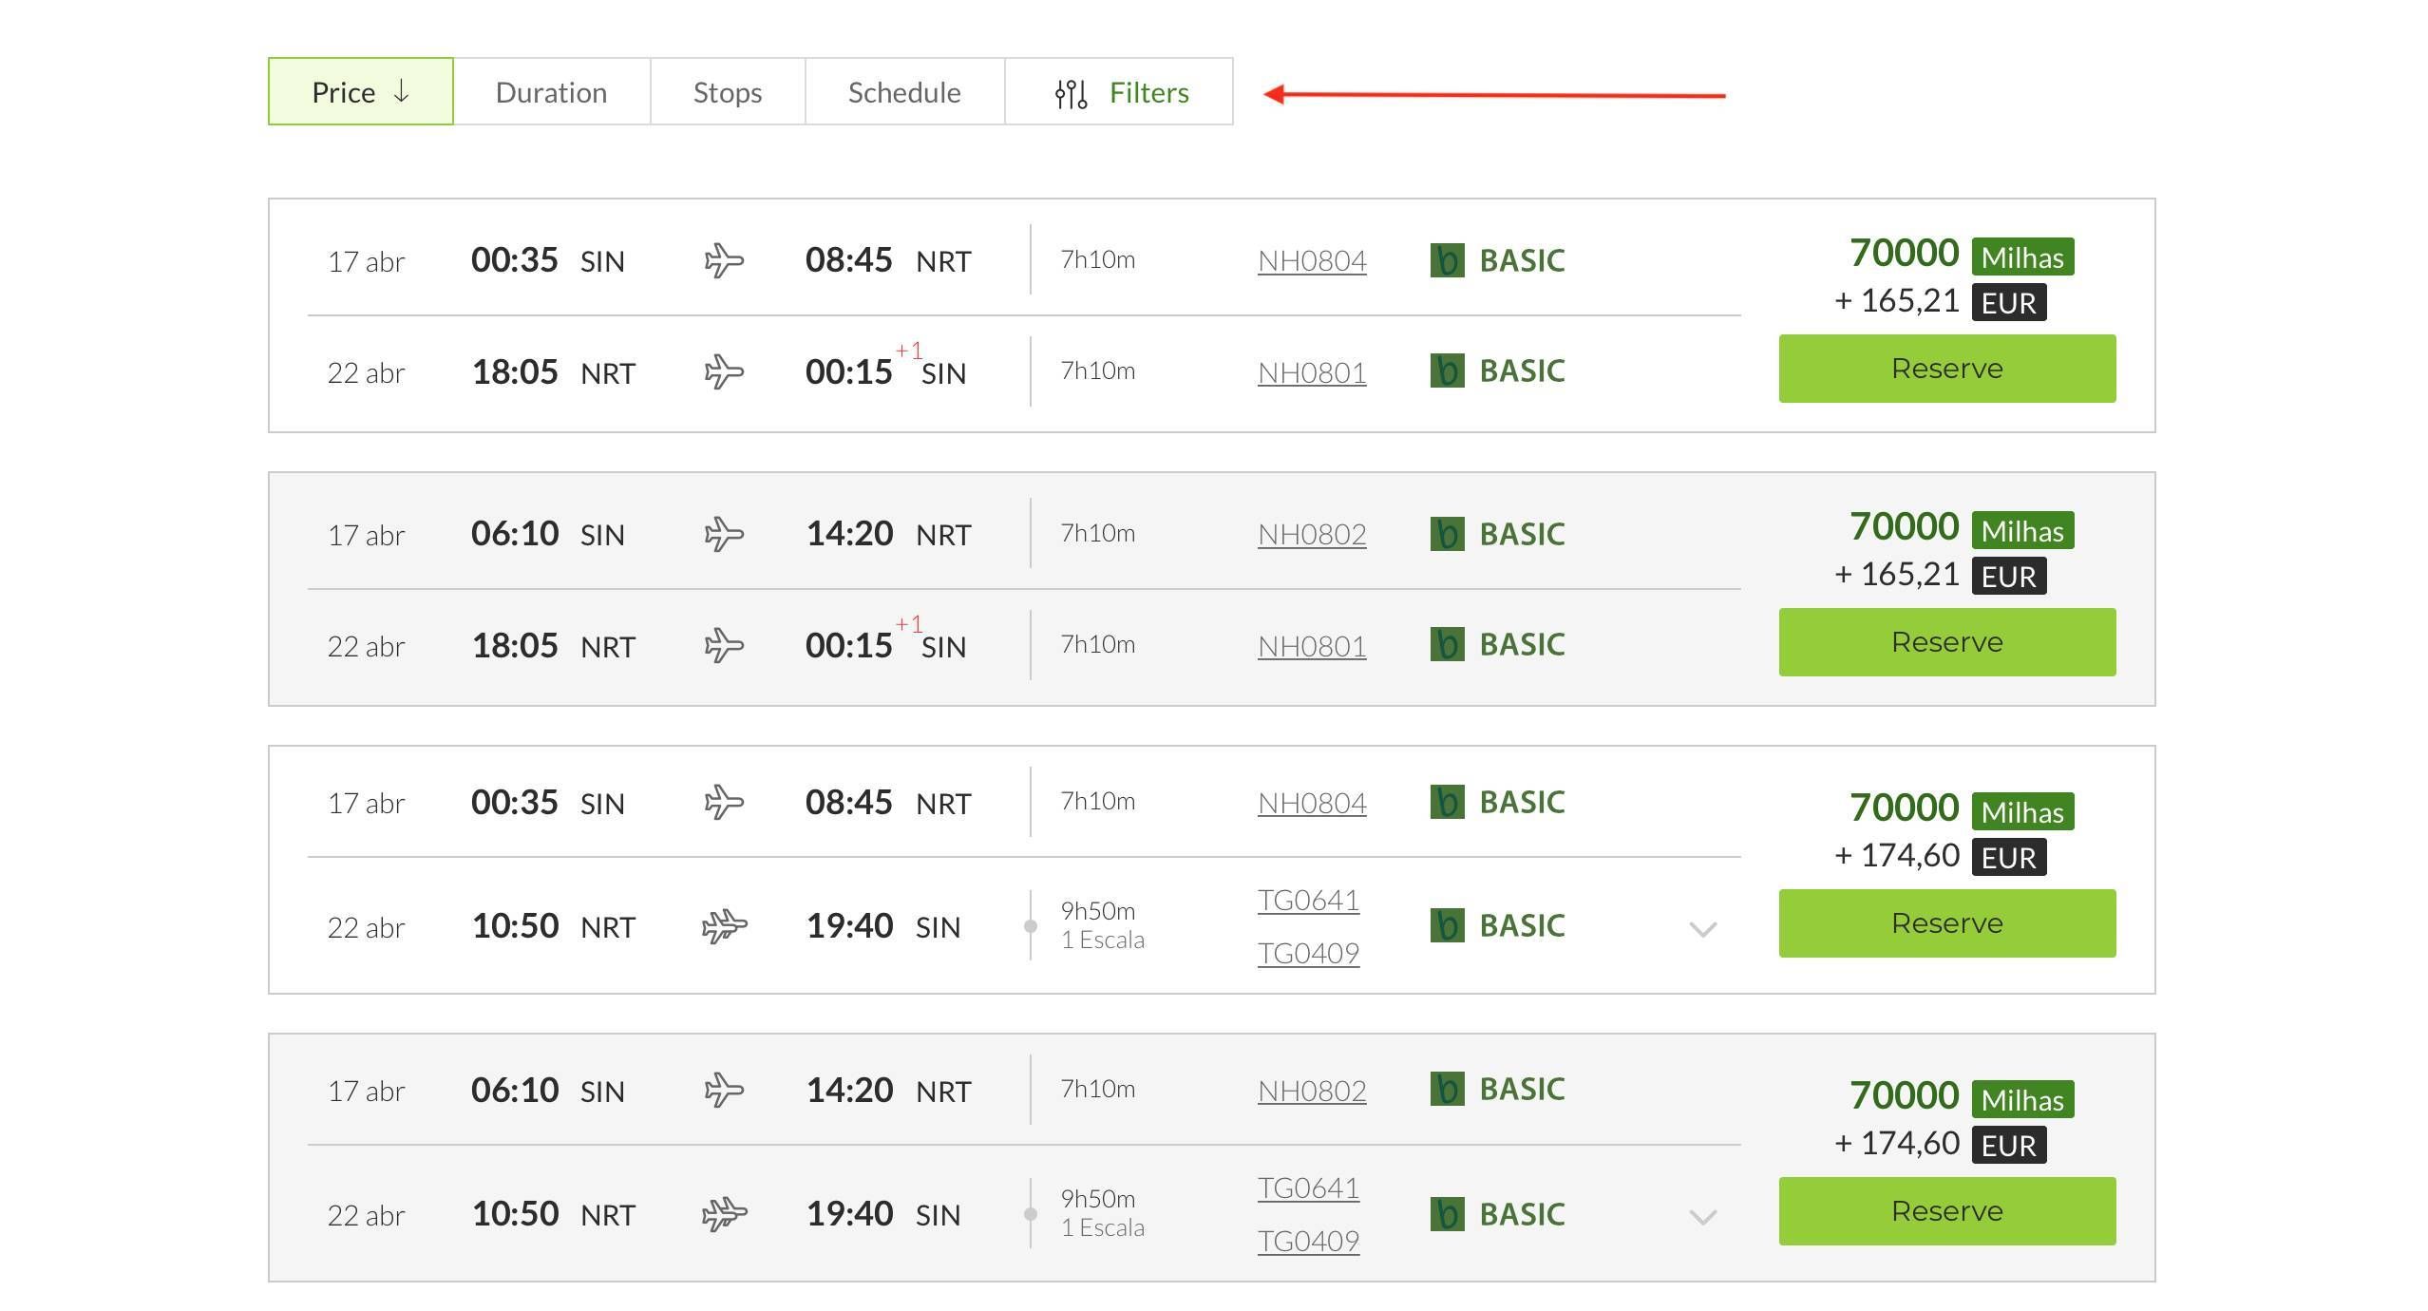Reserve the first 165,21 EUR itinerary
This screenshot has width=2428, height=1311.
1946,369
